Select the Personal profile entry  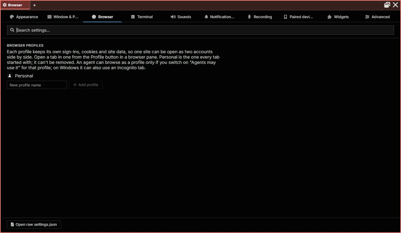[x=20, y=76]
